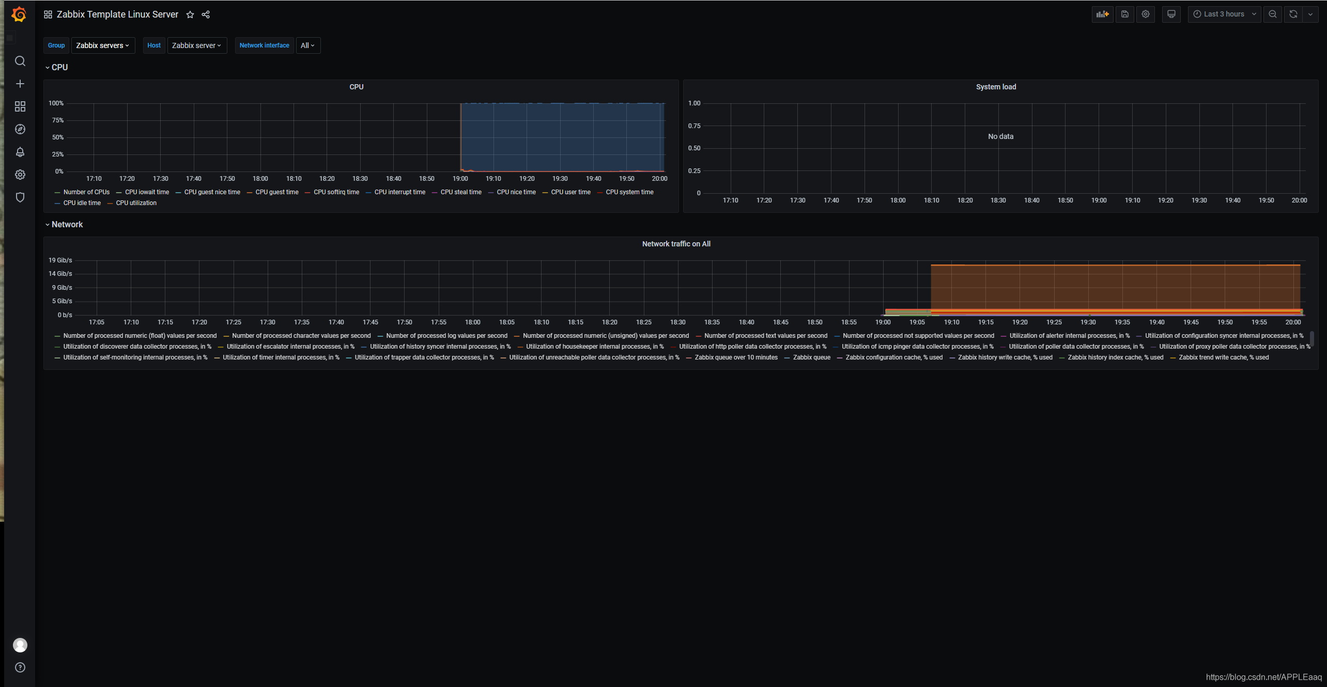Click No data text in System load
Screen dimensions: 1327x687
pyautogui.click(x=1001, y=136)
